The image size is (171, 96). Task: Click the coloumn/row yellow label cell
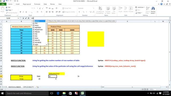[x=57, y=74]
